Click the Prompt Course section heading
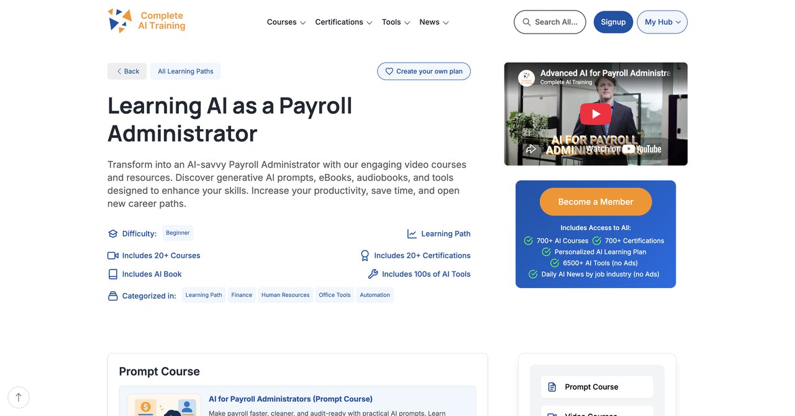The image size is (795, 416). pos(160,372)
